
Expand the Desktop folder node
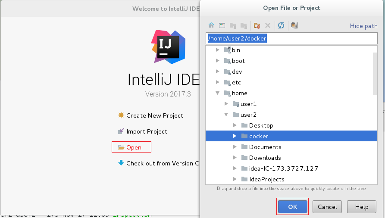pos(235,125)
